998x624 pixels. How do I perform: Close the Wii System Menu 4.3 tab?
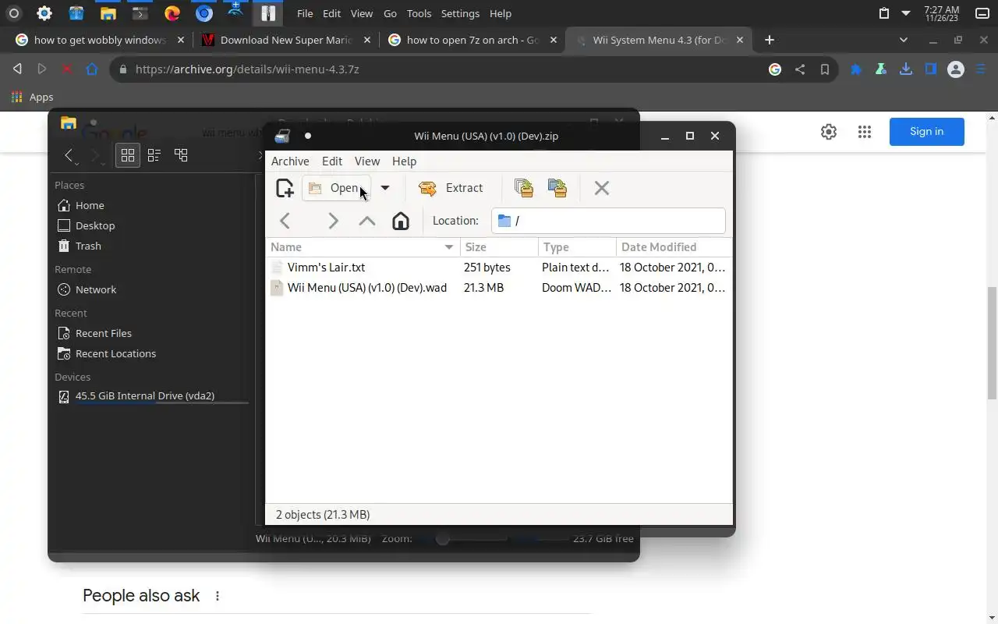tap(740, 40)
